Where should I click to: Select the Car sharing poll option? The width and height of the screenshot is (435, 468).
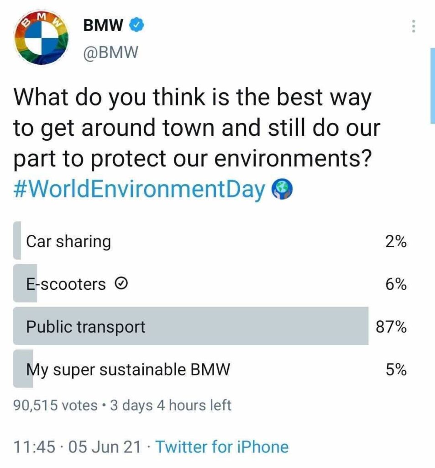tap(210, 241)
